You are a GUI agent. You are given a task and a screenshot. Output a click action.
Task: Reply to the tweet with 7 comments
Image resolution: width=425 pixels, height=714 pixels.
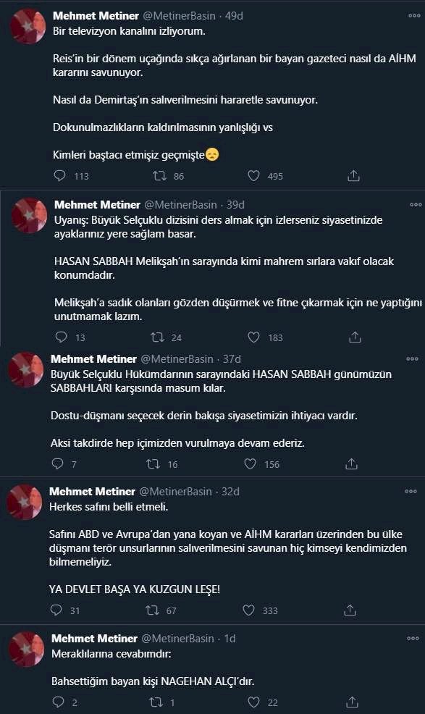coord(57,463)
